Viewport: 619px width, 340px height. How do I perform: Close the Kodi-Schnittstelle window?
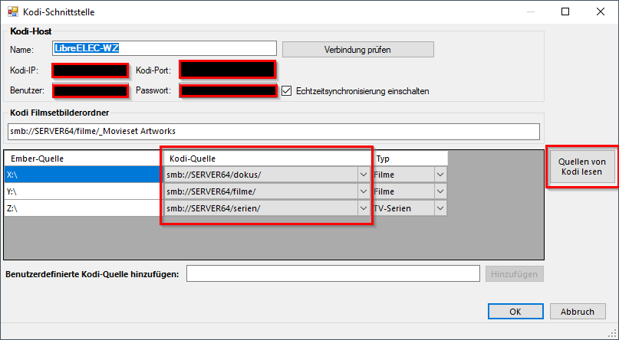coord(601,11)
